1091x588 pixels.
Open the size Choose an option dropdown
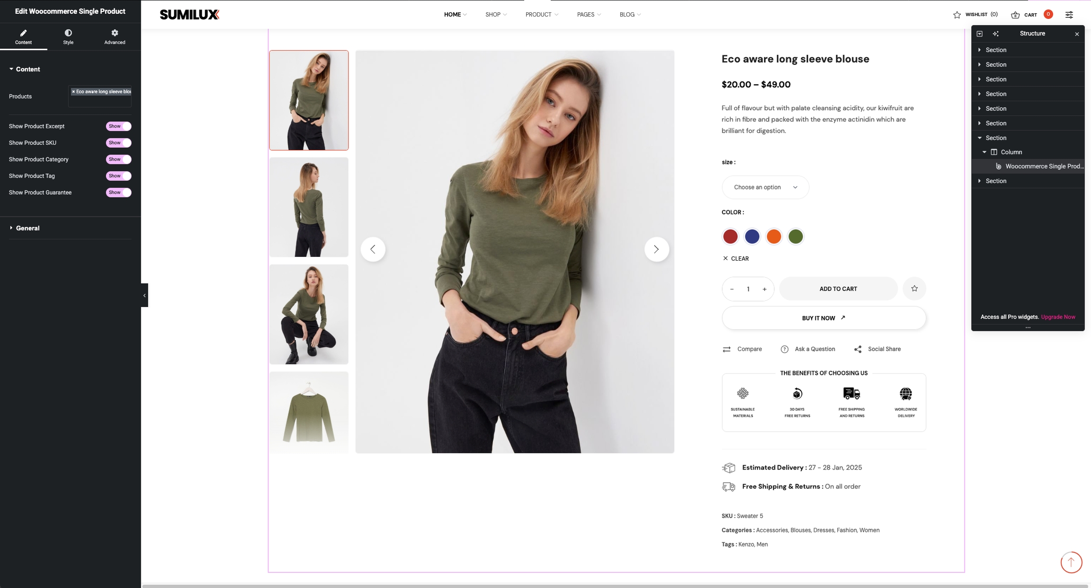765,187
